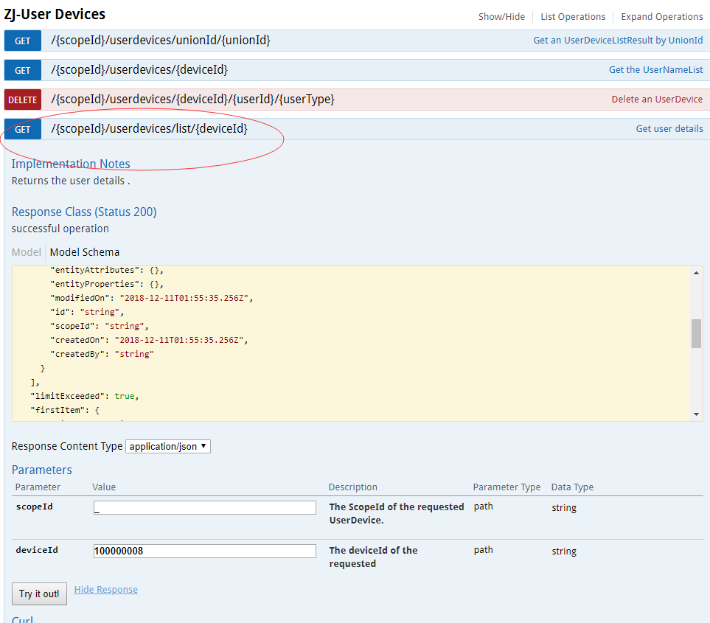710x623 pixels.
Task: Click Expand Operations link
Action: point(661,17)
